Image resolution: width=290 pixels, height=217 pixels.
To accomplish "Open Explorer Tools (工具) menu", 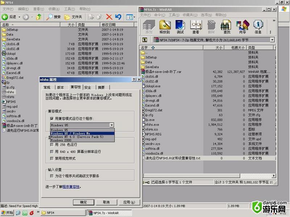I will click(x=70, y=9).
